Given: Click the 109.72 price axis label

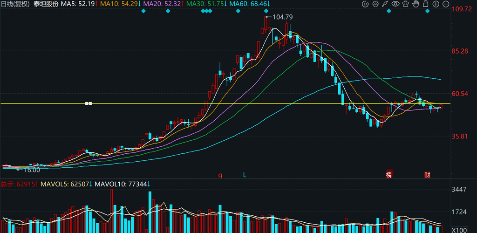Looking at the screenshot, I should (462, 9).
